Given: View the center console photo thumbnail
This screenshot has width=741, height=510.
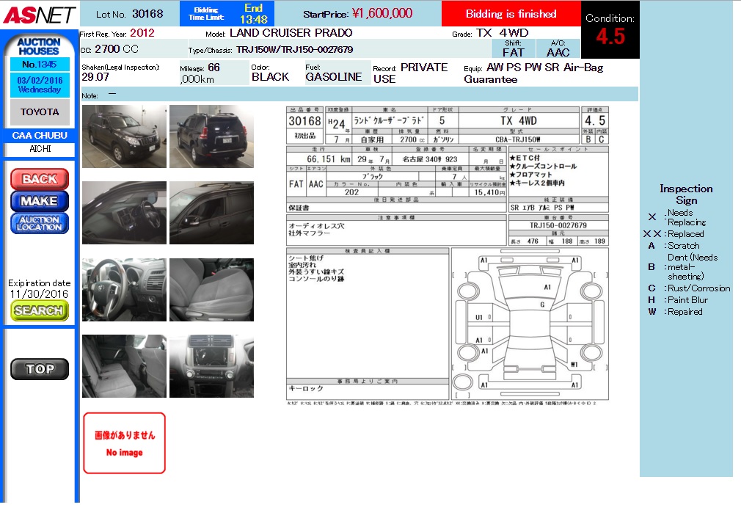Looking at the screenshot, I should tap(211, 366).
